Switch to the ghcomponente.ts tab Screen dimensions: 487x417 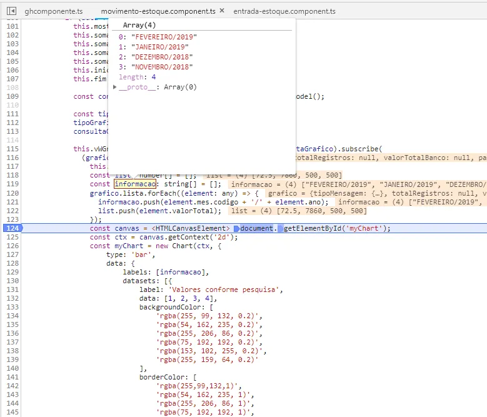[53, 11]
